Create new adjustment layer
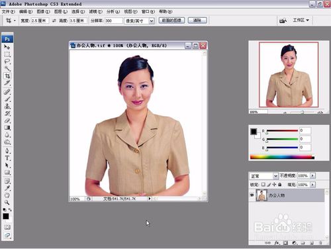This screenshot has width=331, height=249. (294, 243)
